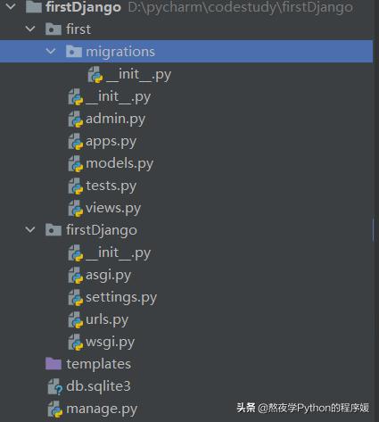Click the firstDjango project root folder icon
Image resolution: width=379 pixels, height=422 pixels.
(x=33, y=7)
